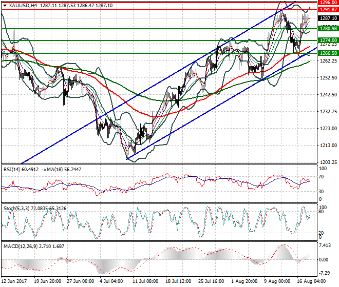This screenshot has height=287, width=339.
Task: Select the 1232.75 price scale value
Action: click(x=328, y=112)
